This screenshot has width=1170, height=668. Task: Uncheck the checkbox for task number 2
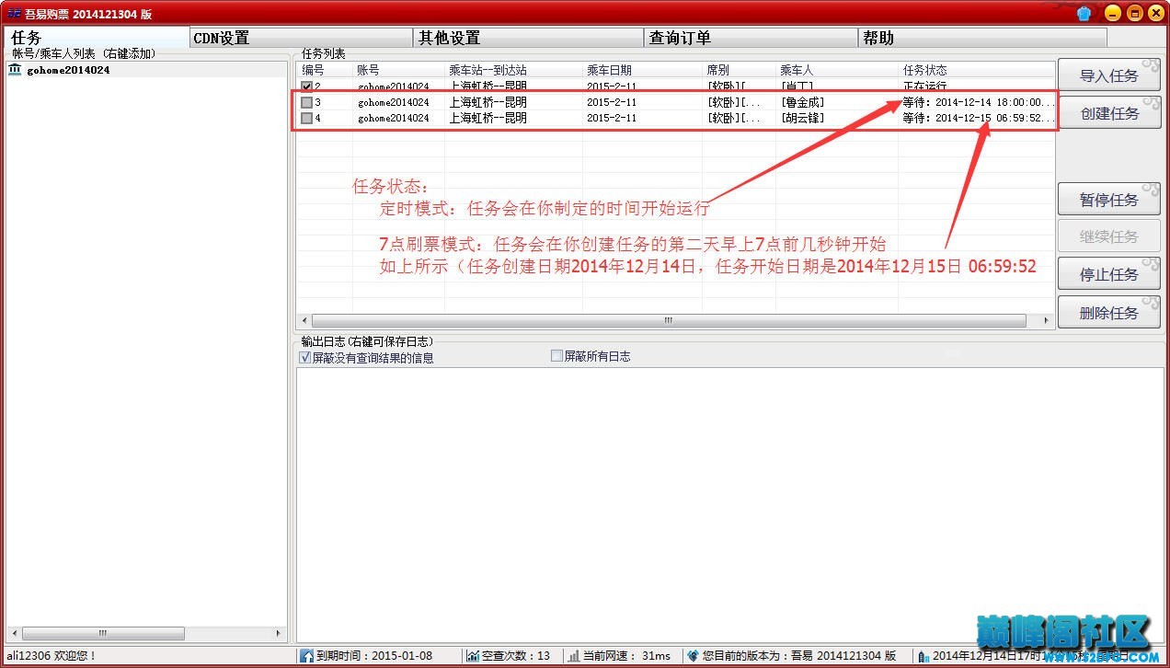pyautogui.click(x=307, y=86)
